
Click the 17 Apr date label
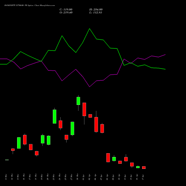coord(143,177)
